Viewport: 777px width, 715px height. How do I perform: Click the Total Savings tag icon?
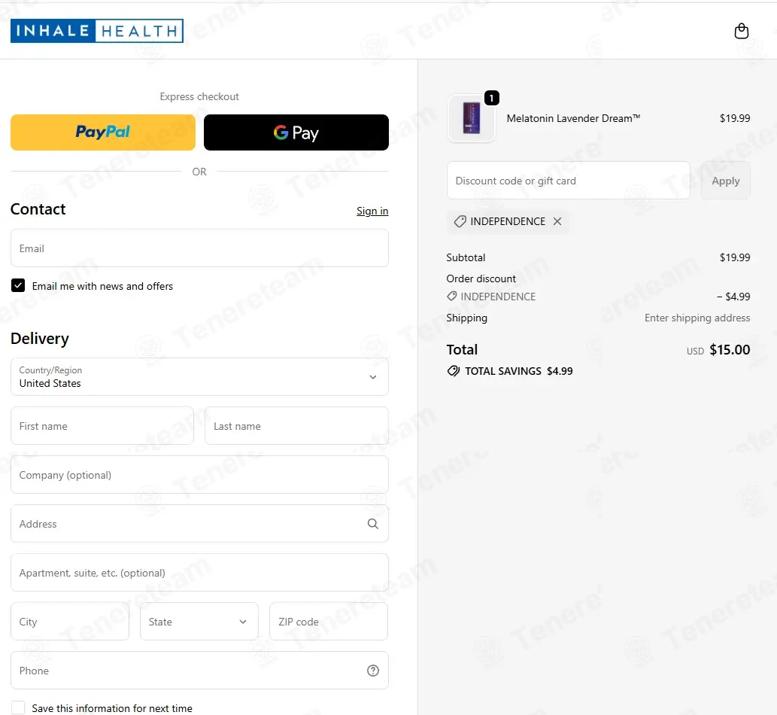click(x=453, y=371)
